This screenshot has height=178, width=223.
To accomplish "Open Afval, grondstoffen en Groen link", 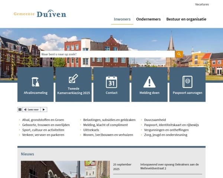I will pyautogui.click(x=43, y=120).
